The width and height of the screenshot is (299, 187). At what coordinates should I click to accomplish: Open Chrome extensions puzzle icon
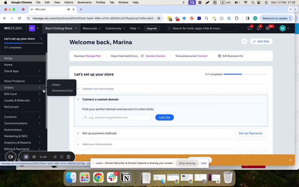pyautogui.click(x=236, y=18)
